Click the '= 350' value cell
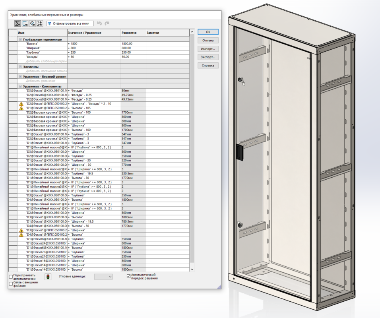The image size is (380, 318). point(94,52)
